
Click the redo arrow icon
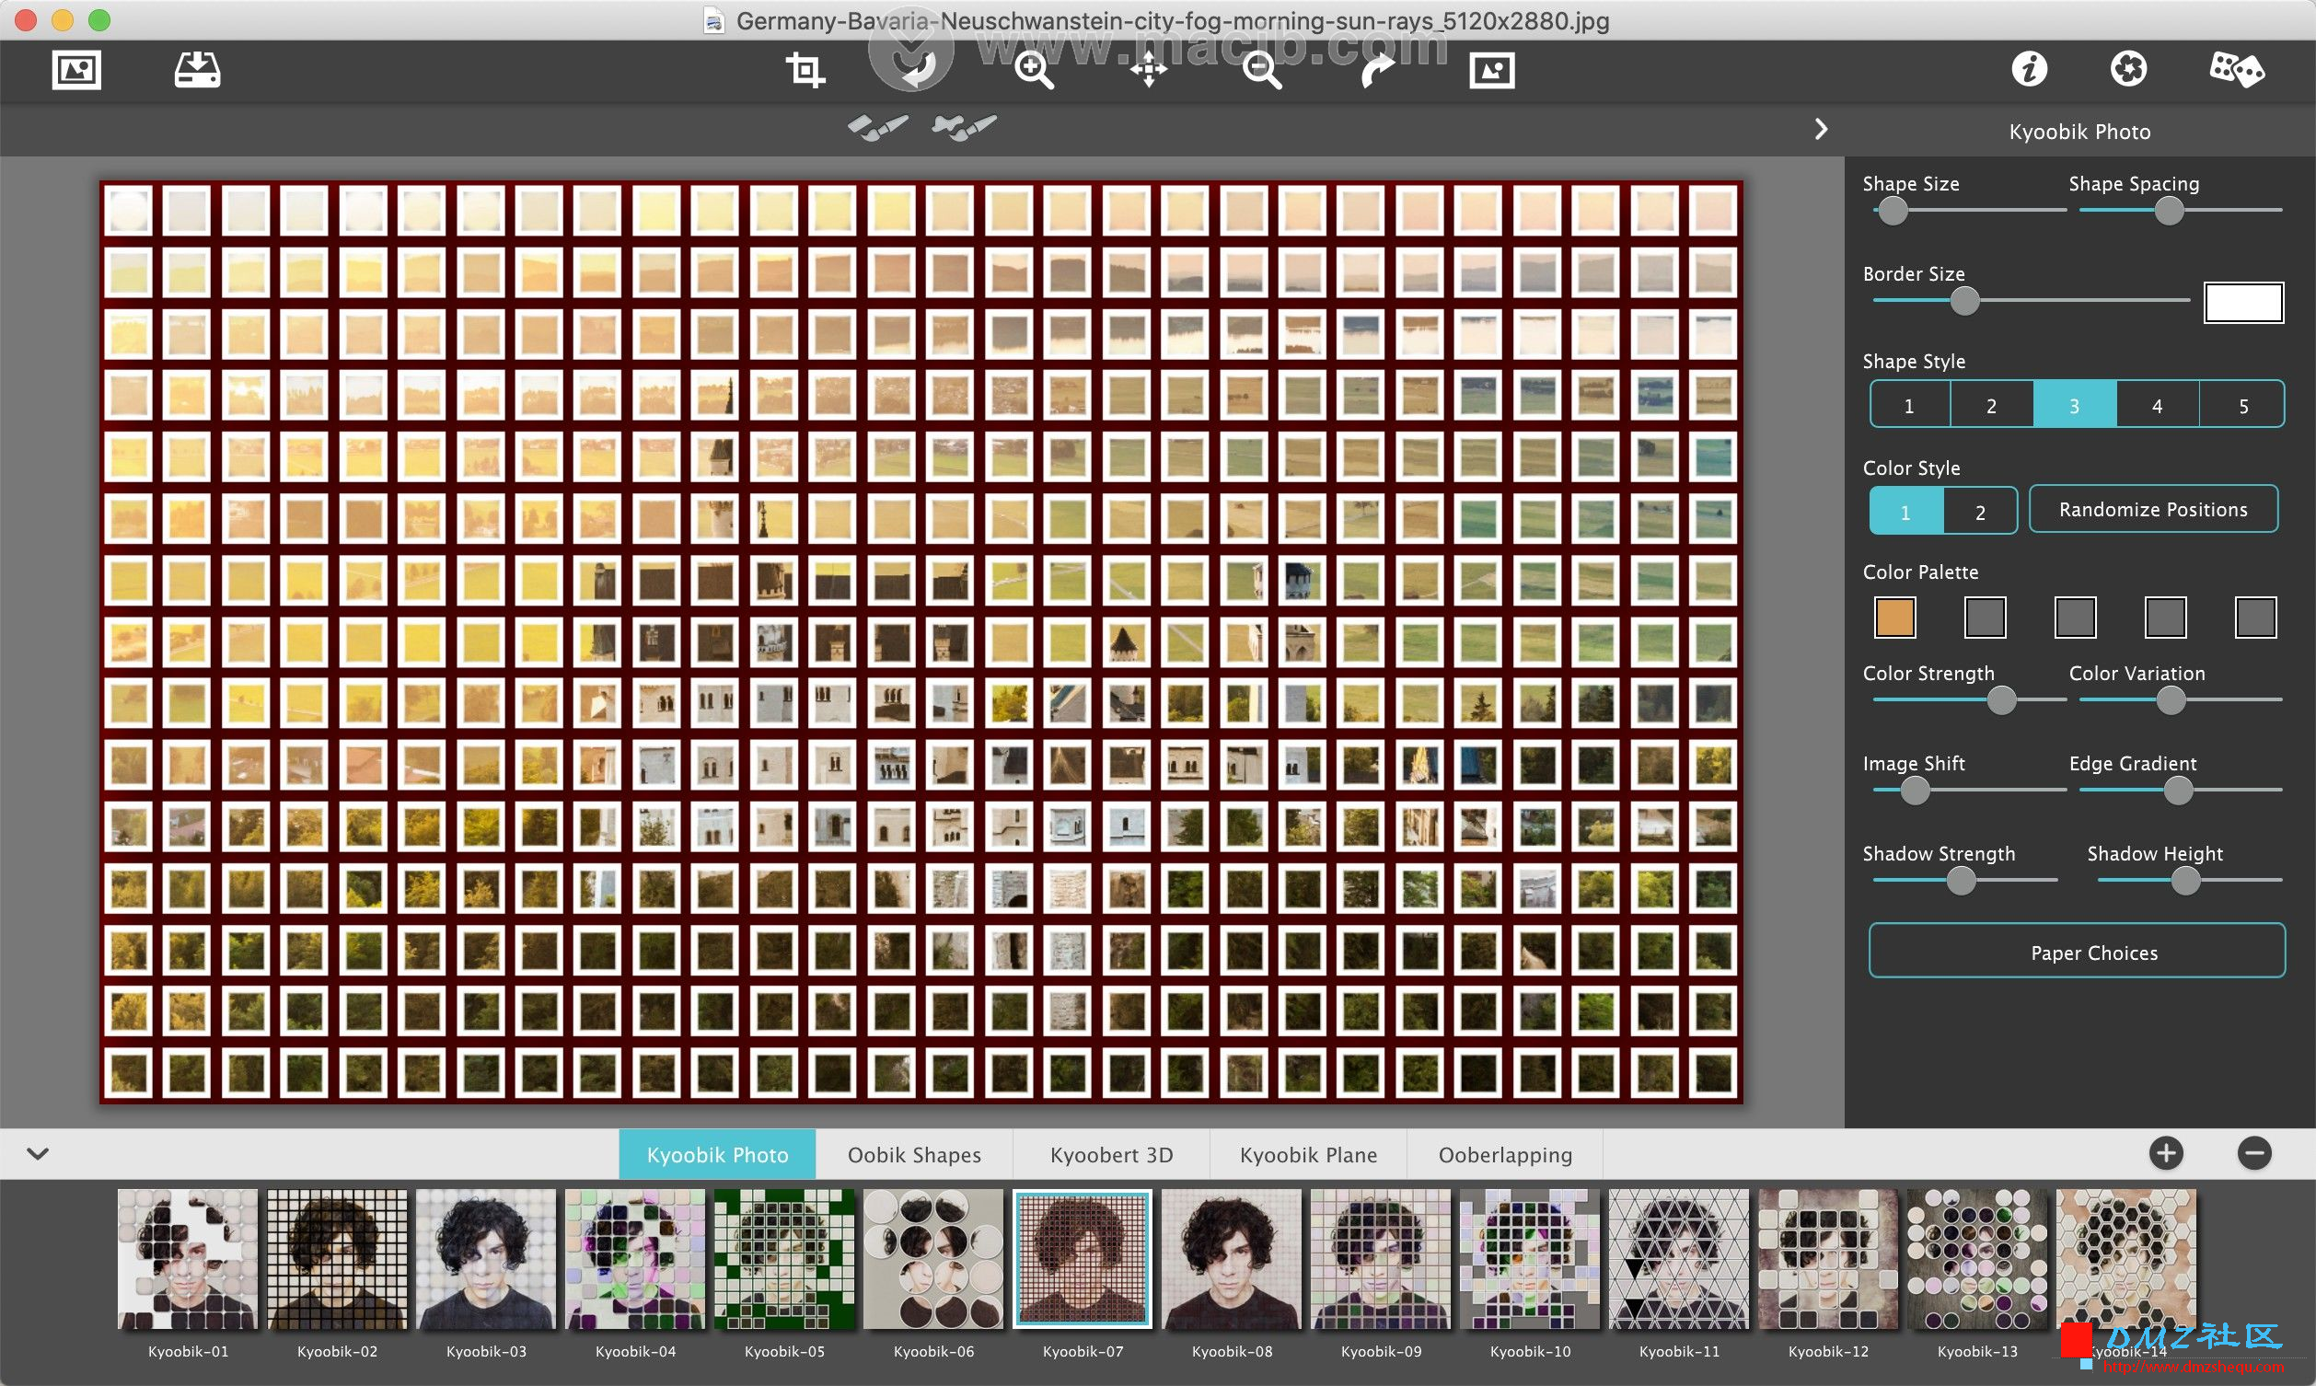pos(1376,70)
